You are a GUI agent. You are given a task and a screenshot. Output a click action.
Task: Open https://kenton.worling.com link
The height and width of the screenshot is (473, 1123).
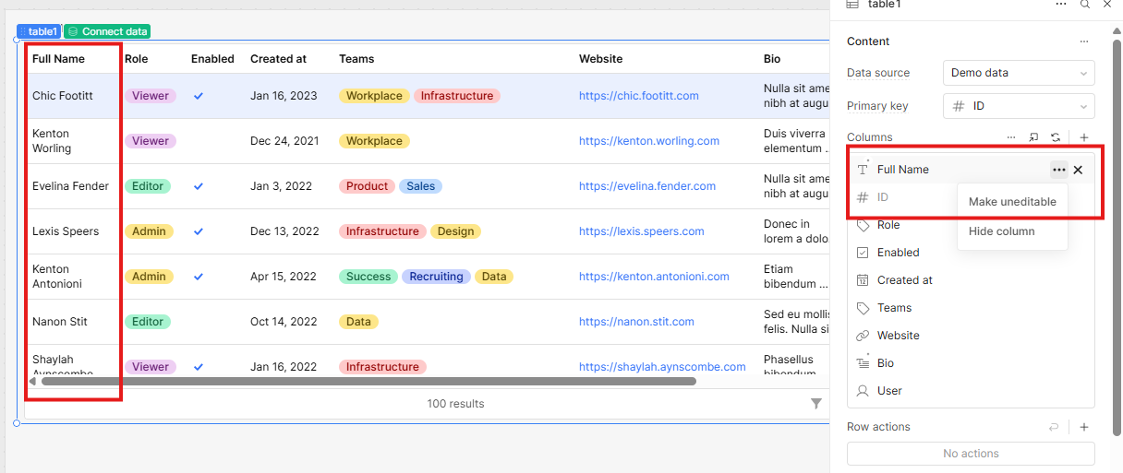tap(649, 141)
